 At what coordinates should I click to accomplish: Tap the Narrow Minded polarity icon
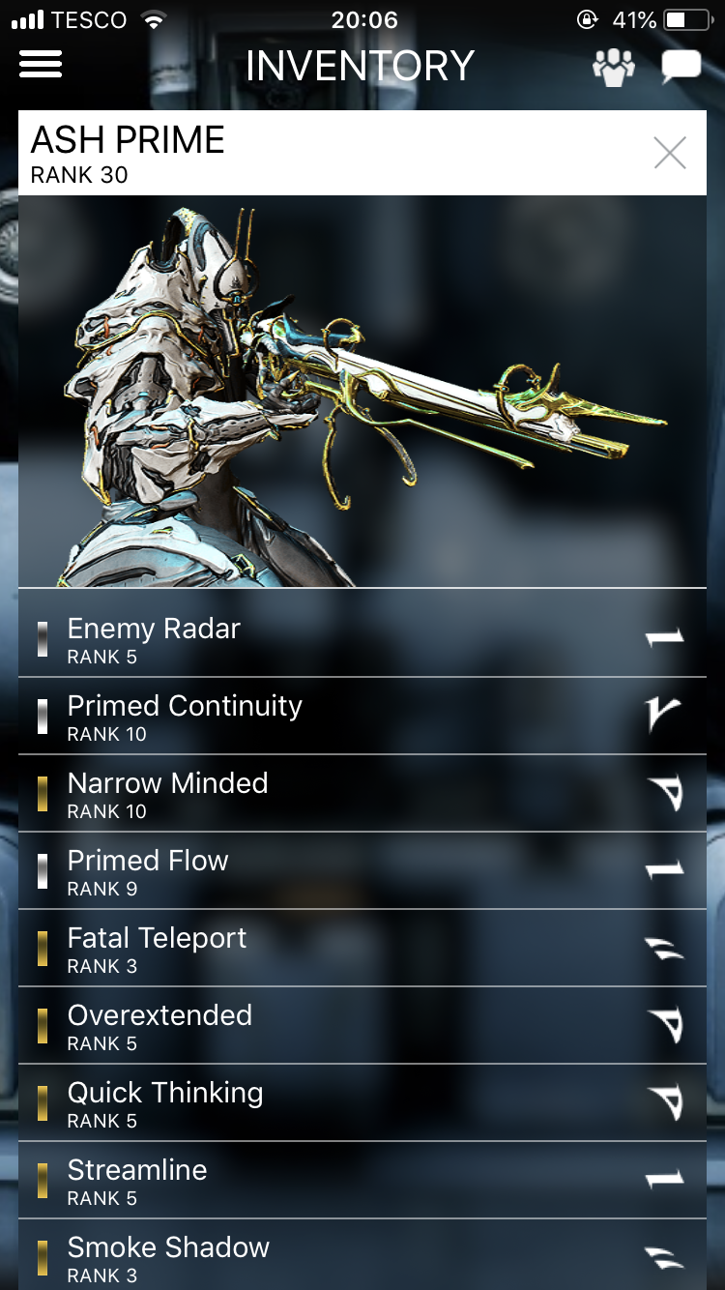pyautogui.click(x=664, y=793)
